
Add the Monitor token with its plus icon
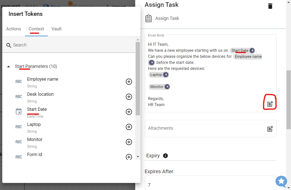point(129,142)
